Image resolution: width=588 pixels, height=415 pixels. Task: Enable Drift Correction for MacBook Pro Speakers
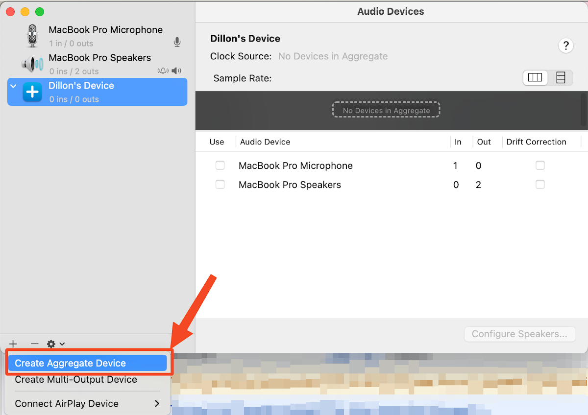(540, 184)
